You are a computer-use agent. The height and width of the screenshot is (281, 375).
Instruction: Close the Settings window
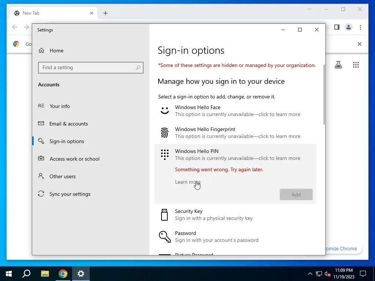click(x=317, y=30)
